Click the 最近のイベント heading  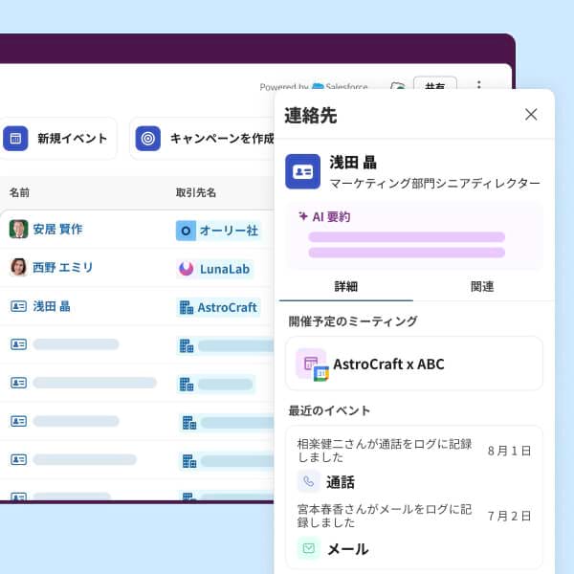(329, 410)
